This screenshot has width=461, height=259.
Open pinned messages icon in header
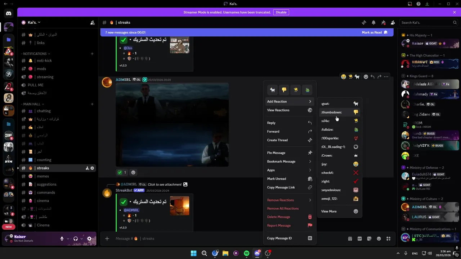383,22
